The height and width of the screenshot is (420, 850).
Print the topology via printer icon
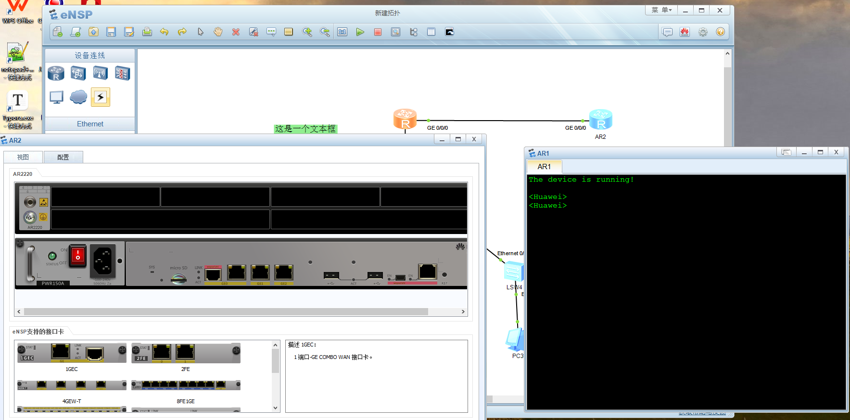point(147,32)
